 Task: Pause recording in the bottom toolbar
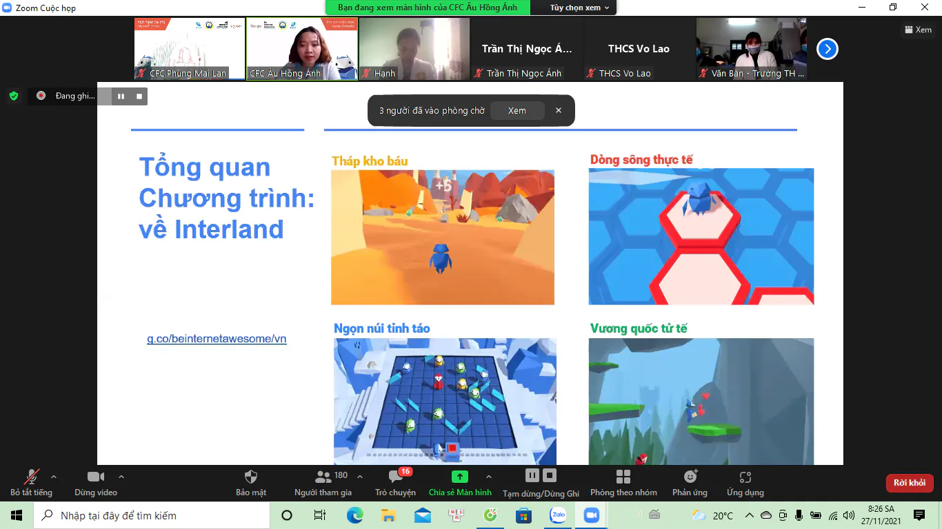click(x=532, y=475)
